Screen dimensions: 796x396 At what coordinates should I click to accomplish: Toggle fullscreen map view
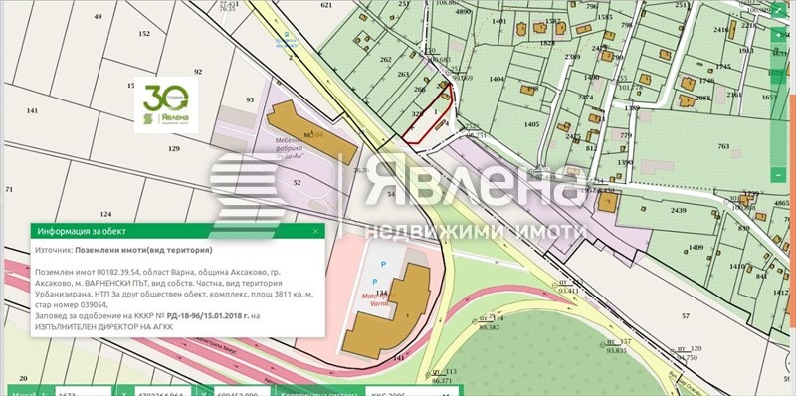[779, 10]
